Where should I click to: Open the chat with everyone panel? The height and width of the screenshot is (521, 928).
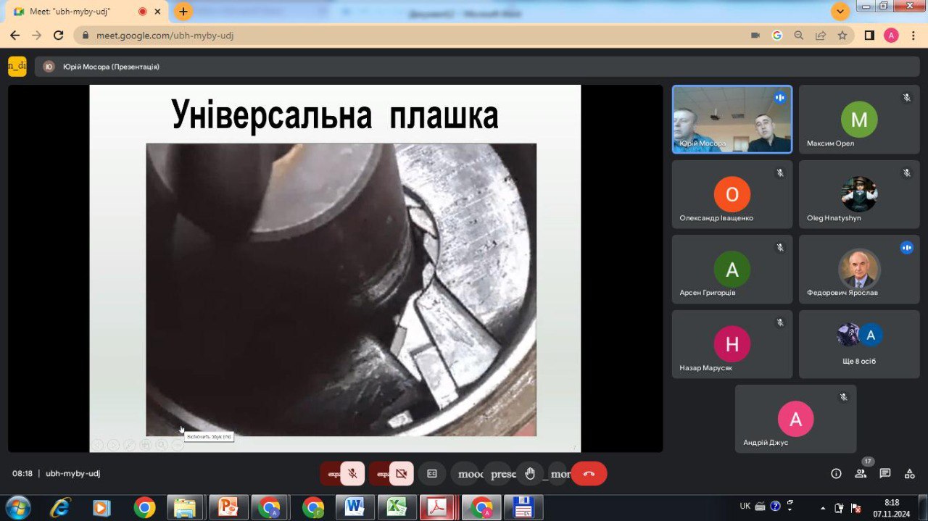(884, 474)
